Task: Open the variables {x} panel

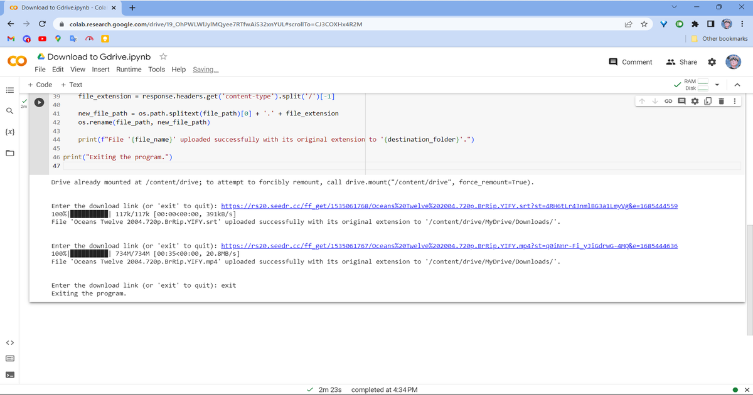Action: 11,133
